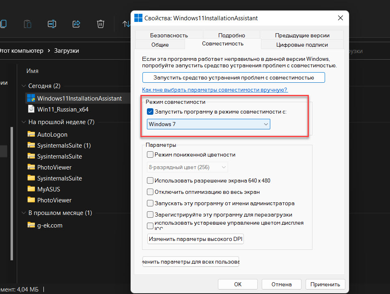
Task: Click the Применить button
Action: (x=325, y=284)
